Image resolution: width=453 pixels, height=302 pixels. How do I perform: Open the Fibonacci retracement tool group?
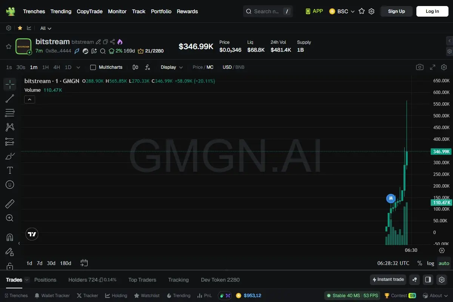coord(10,113)
